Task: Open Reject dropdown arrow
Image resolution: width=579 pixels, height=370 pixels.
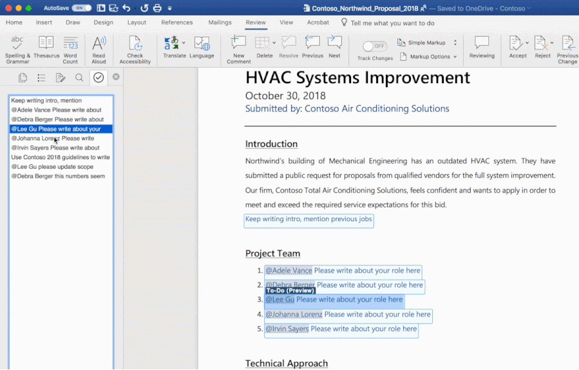Action: [552, 43]
